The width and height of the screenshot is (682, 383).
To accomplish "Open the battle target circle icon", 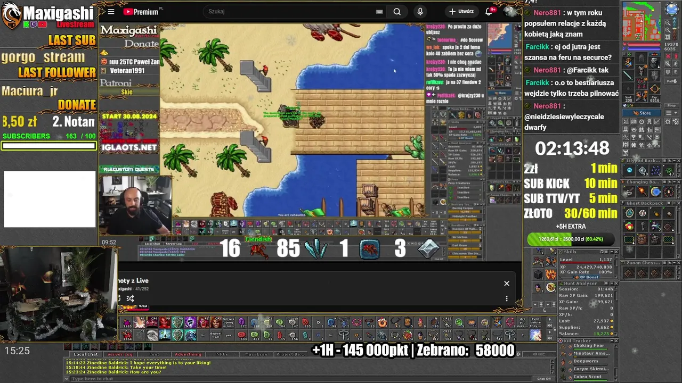I will pos(642,121).
